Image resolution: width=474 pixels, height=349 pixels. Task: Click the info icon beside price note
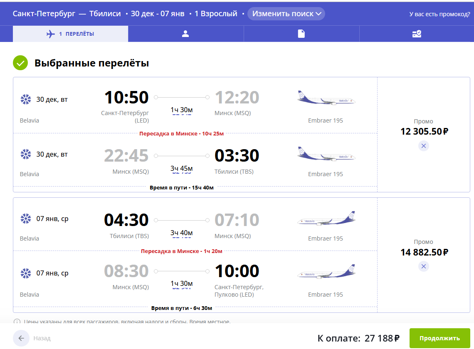pyautogui.click(x=17, y=322)
